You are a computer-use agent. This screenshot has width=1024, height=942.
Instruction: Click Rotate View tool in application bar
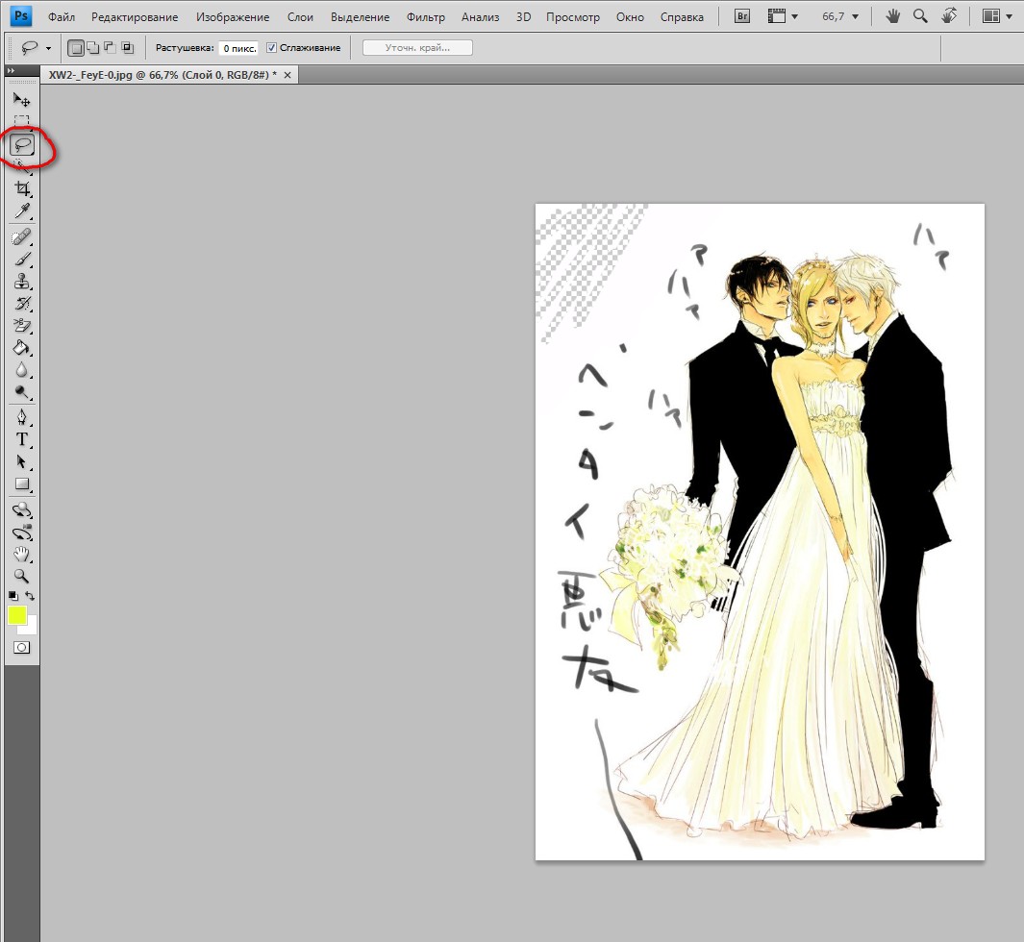coord(950,15)
